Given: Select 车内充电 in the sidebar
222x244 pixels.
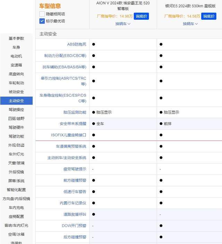Looking at the screenshot, I should (x=16, y=208).
